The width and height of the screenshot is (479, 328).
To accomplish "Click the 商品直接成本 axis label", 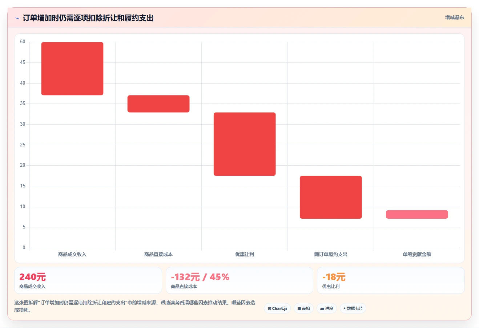I will pyautogui.click(x=158, y=254).
